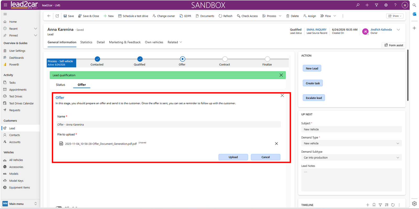Click the Escalate lead button

pyautogui.click(x=314, y=98)
